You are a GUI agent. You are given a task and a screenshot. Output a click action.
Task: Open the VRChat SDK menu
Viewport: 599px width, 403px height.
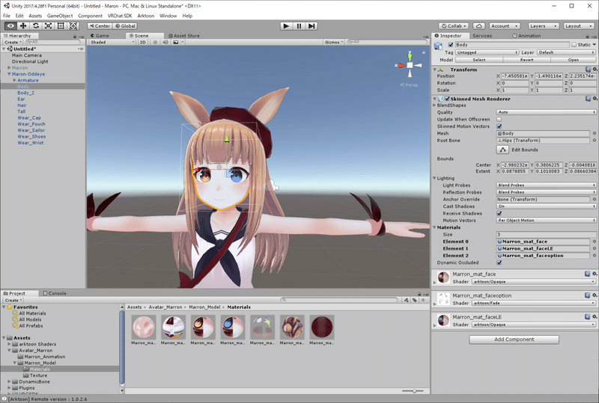coord(120,16)
